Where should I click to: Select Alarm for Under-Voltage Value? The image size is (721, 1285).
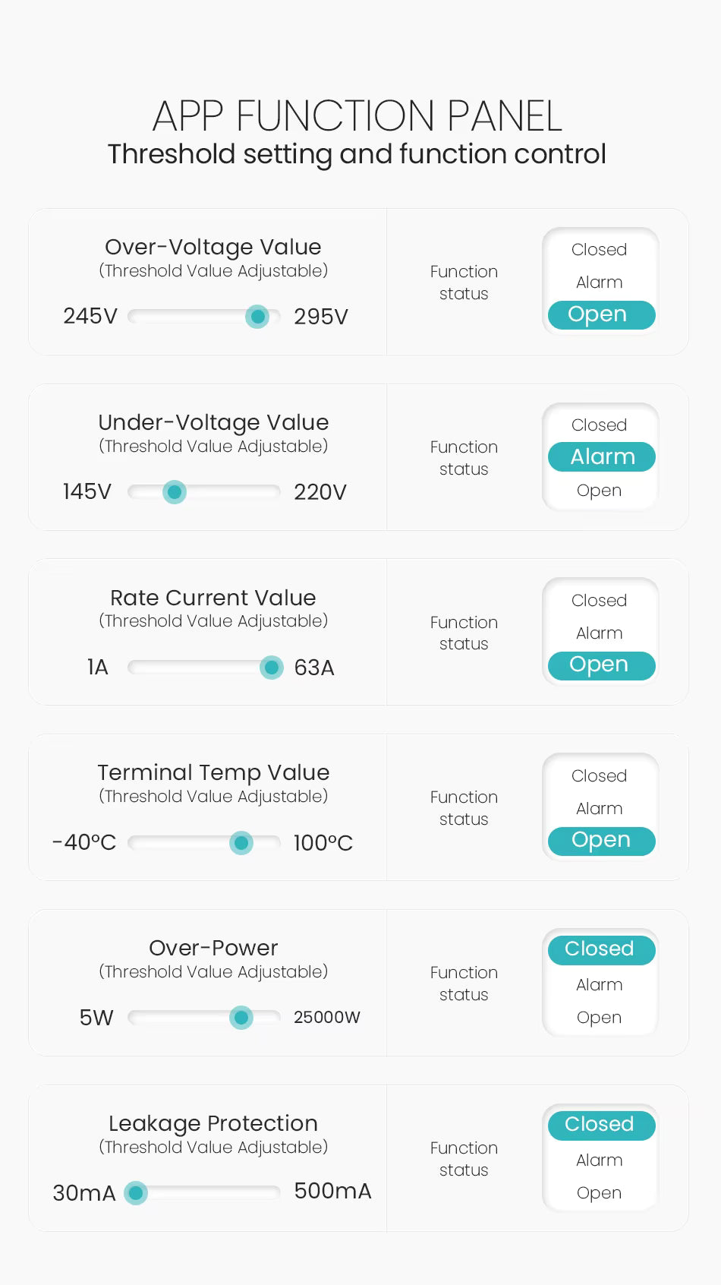tap(601, 457)
